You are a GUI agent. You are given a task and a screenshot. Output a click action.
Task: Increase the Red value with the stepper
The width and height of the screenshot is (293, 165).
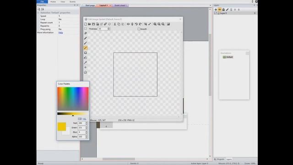(x=87, y=122)
